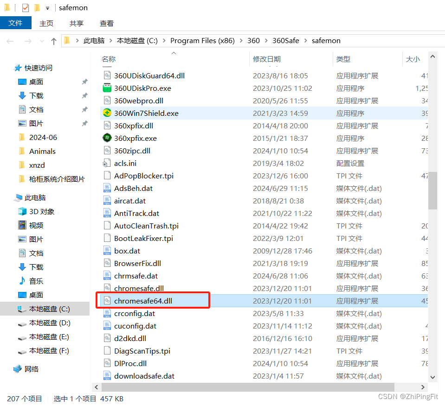Click the scroll up arrow of file list

point(432,57)
